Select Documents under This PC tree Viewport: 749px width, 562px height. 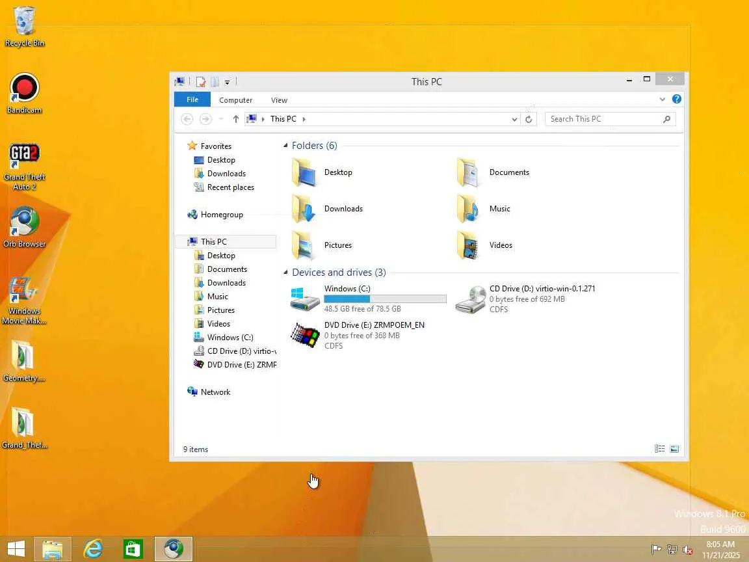[220, 269]
